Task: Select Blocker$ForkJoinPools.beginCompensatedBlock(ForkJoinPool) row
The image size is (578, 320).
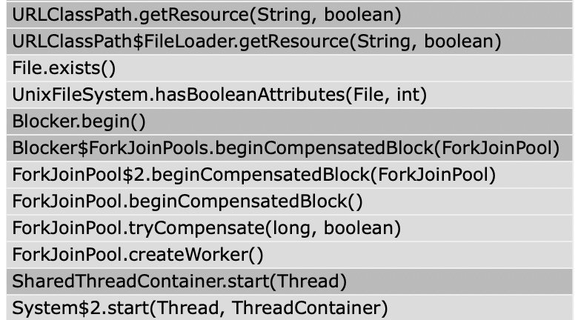Action: pos(289,148)
